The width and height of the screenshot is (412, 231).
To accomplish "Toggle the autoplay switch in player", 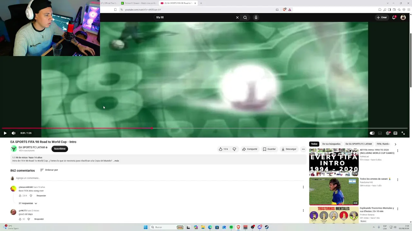I will (x=372, y=133).
